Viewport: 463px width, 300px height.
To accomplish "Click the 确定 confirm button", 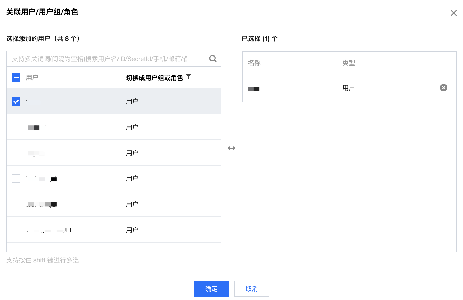I will tap(211, 289).
